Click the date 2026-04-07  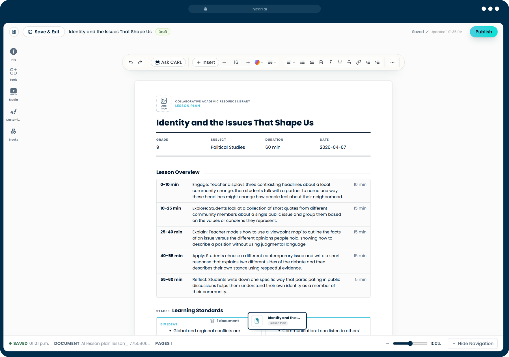point(333,147)
